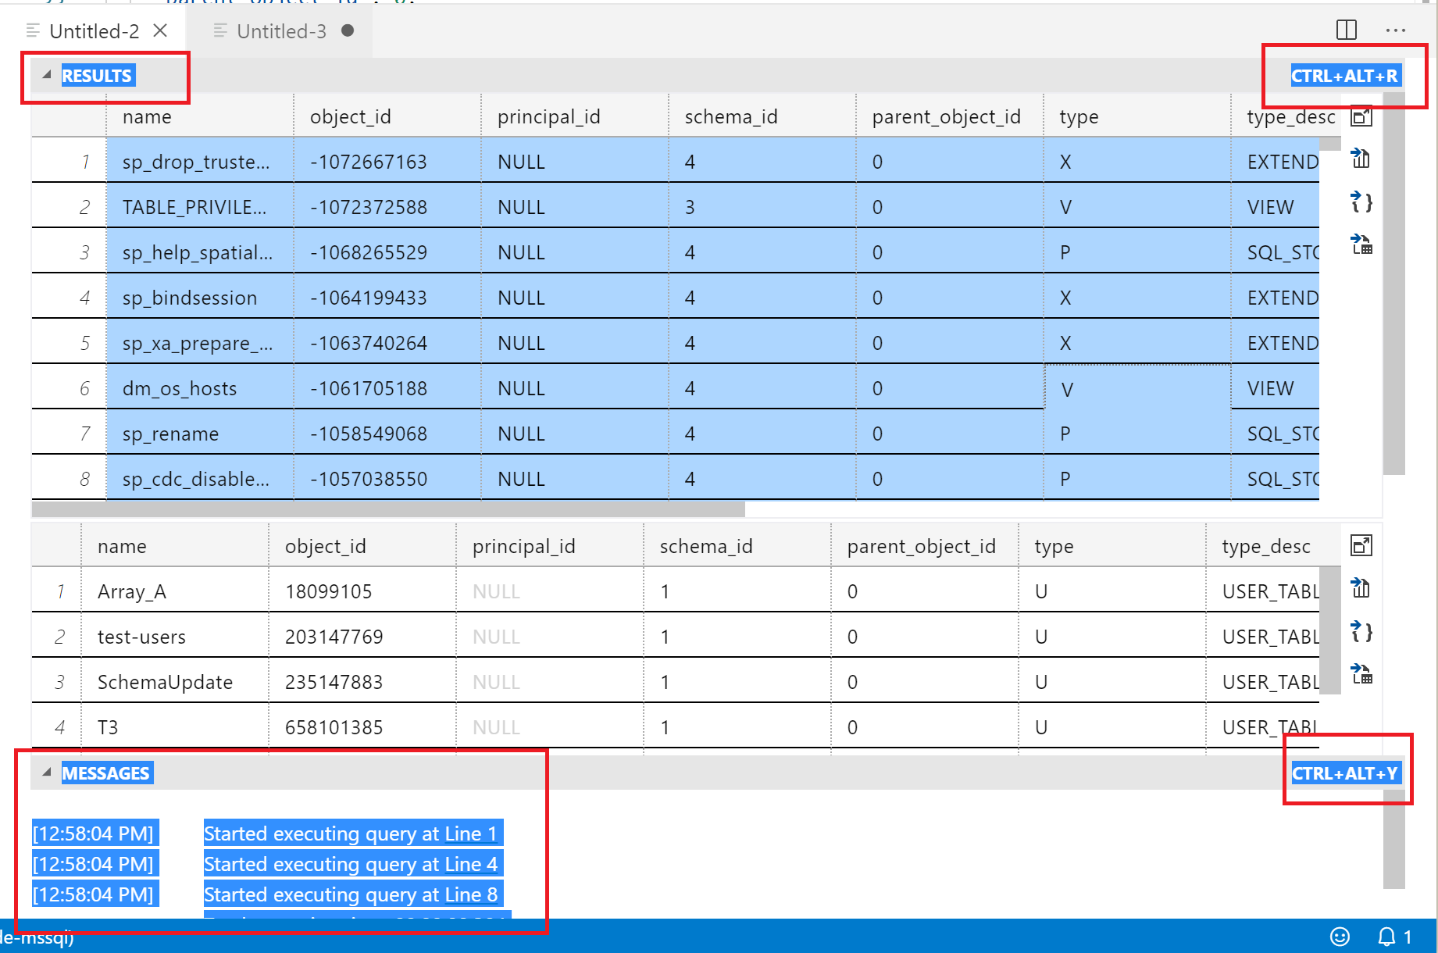Click the CTRL+ALT+R shortcut label
This screenshot has width=1438, height=953.
pyautogui.click(x=1345, y=76)
